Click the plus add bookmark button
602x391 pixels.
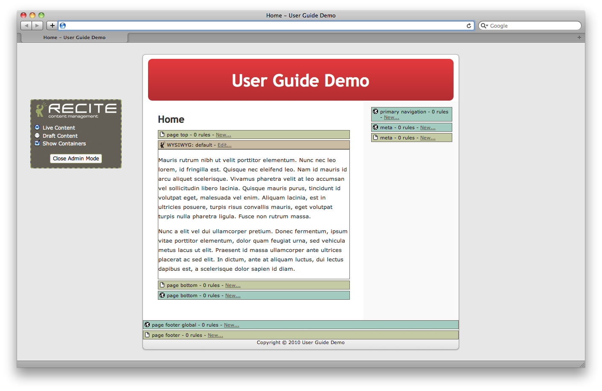tap(52, 26)
